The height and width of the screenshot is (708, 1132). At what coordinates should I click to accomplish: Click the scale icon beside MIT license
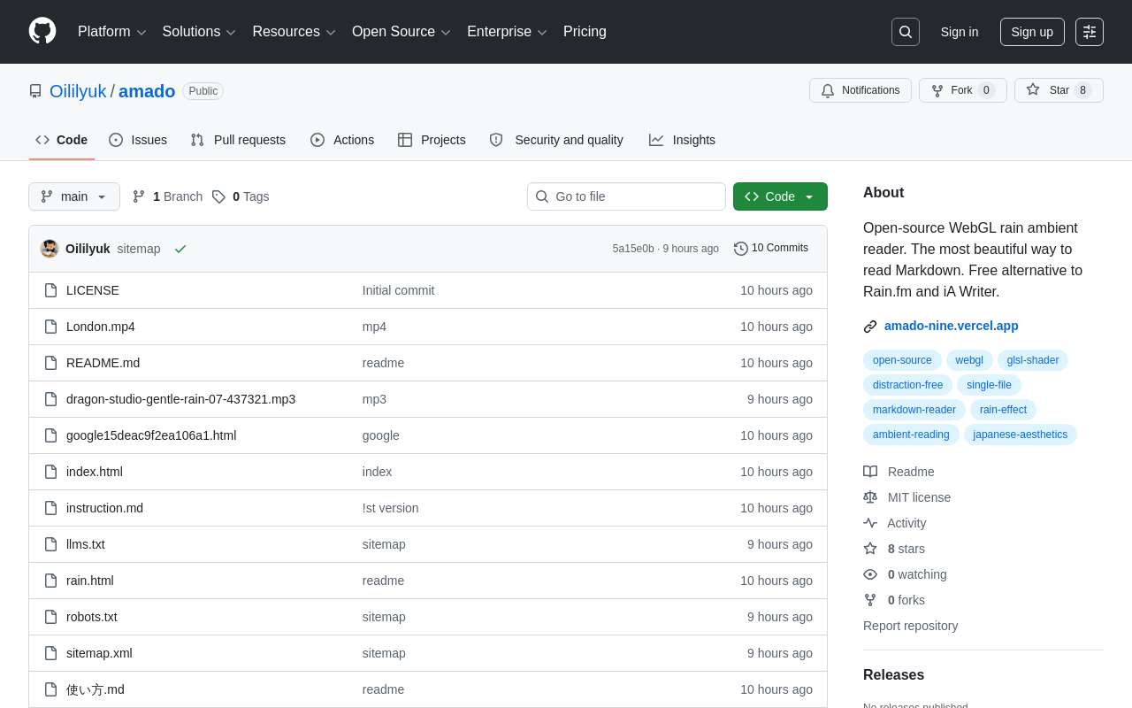tap(870, 497)
